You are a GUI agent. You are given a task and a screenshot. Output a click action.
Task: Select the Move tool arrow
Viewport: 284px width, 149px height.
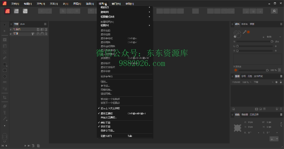tap(4, 24)
